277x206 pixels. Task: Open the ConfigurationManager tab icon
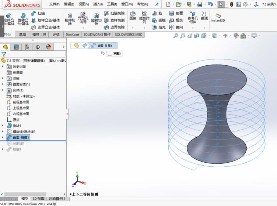coord(27,47)
